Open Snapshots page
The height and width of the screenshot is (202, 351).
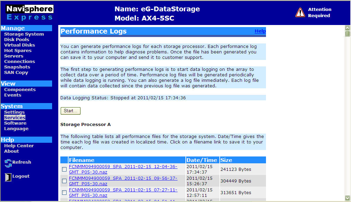tap(17, 67)
